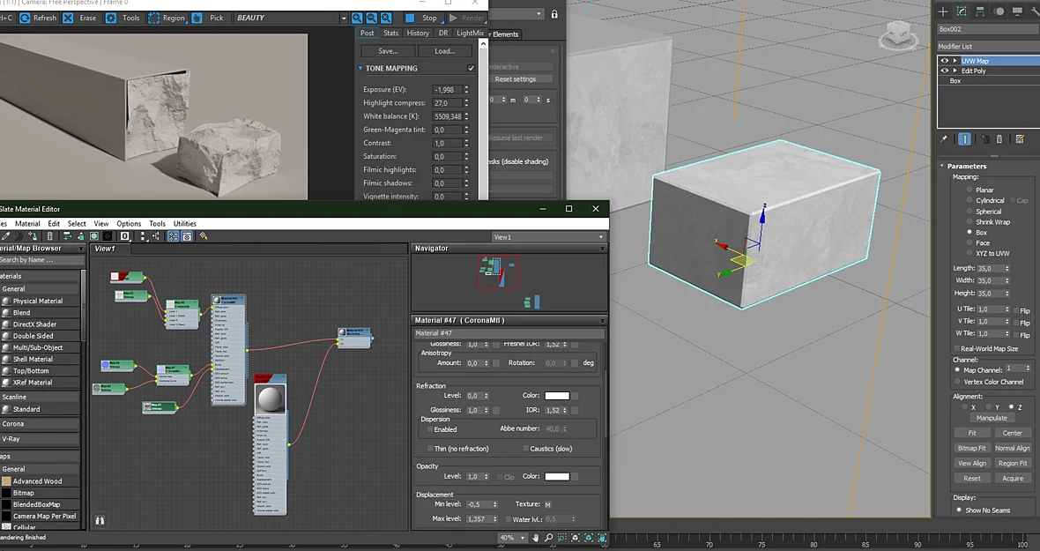Toggle visibility eye of UVW Map modifier
Screen dimensions: 1040x551
[x=945, y=61]
